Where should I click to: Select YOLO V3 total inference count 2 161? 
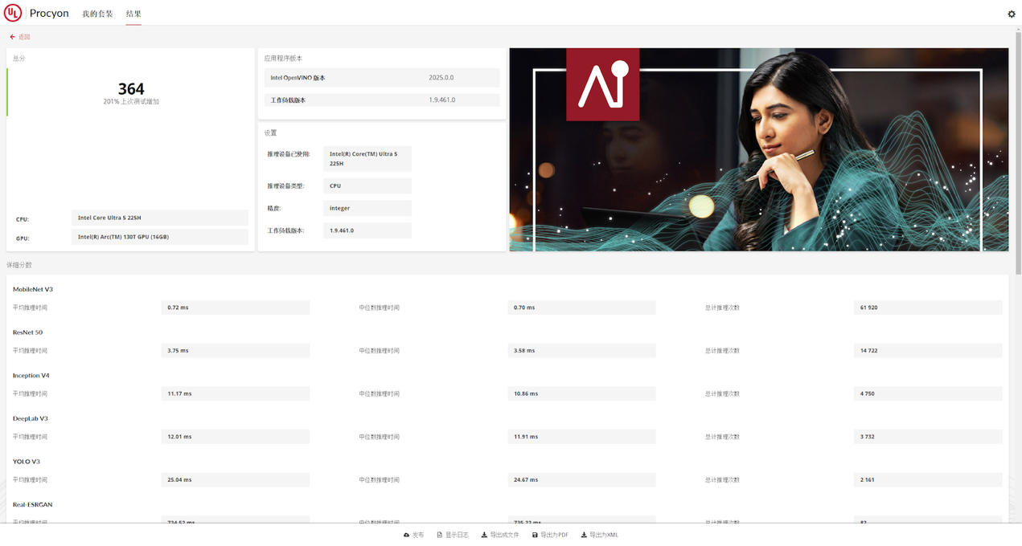tap(927, 479)
